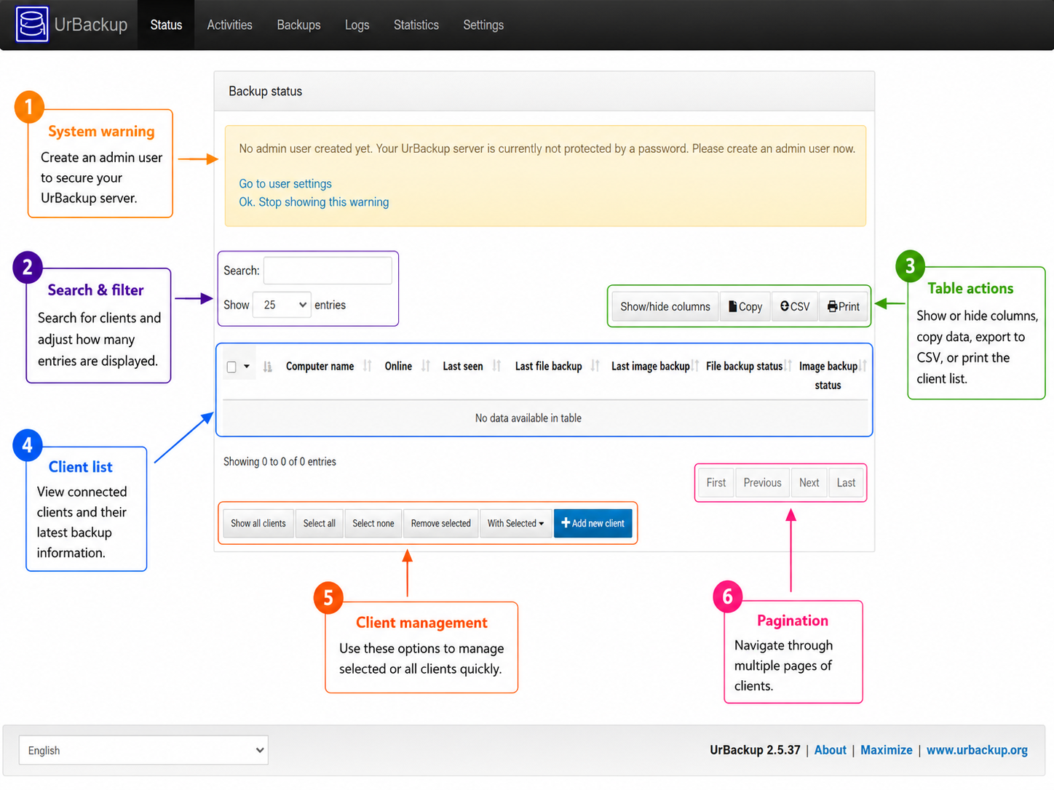This screenshot has height=790, width=1054.
Task: Click the Select none button
Action: (373, 523)
